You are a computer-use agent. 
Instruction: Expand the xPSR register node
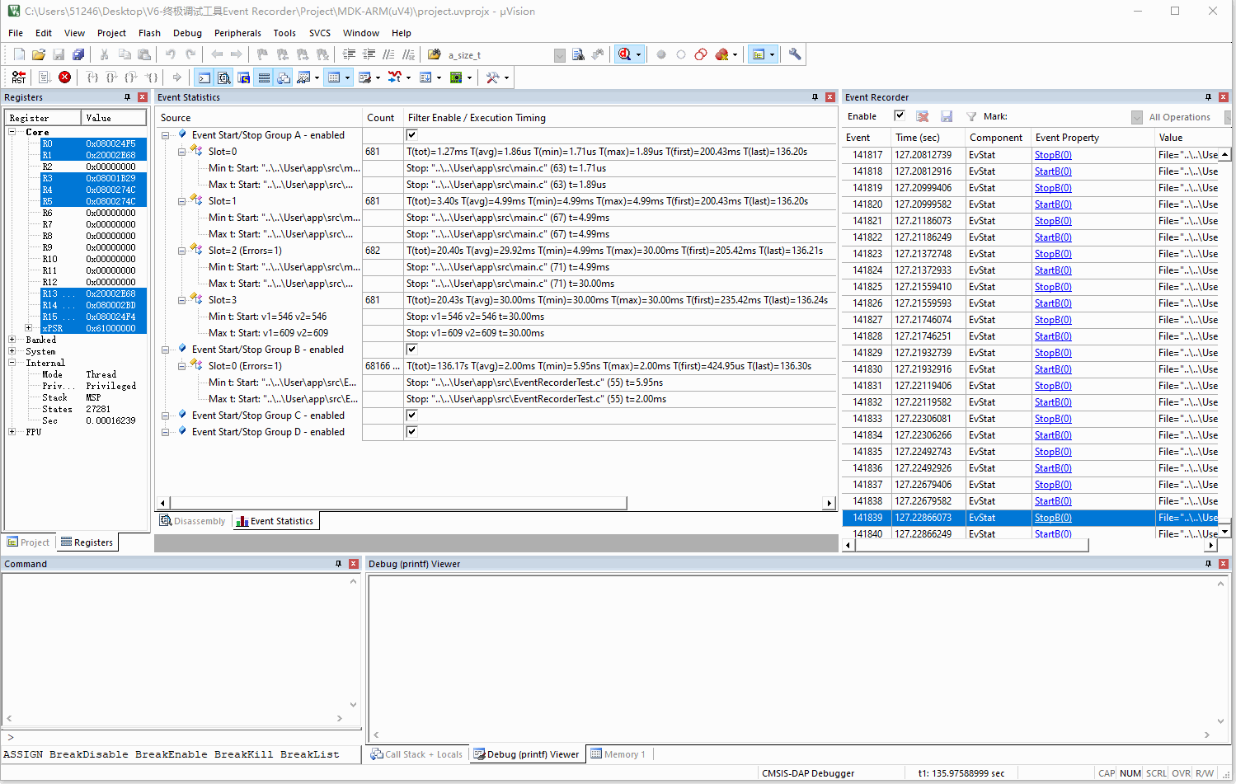pyautogui.click(x=29, y=328)
